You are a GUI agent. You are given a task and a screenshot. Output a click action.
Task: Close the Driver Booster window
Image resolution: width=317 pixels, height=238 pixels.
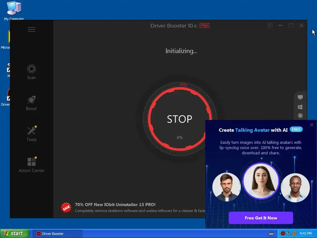pos(302,25)
